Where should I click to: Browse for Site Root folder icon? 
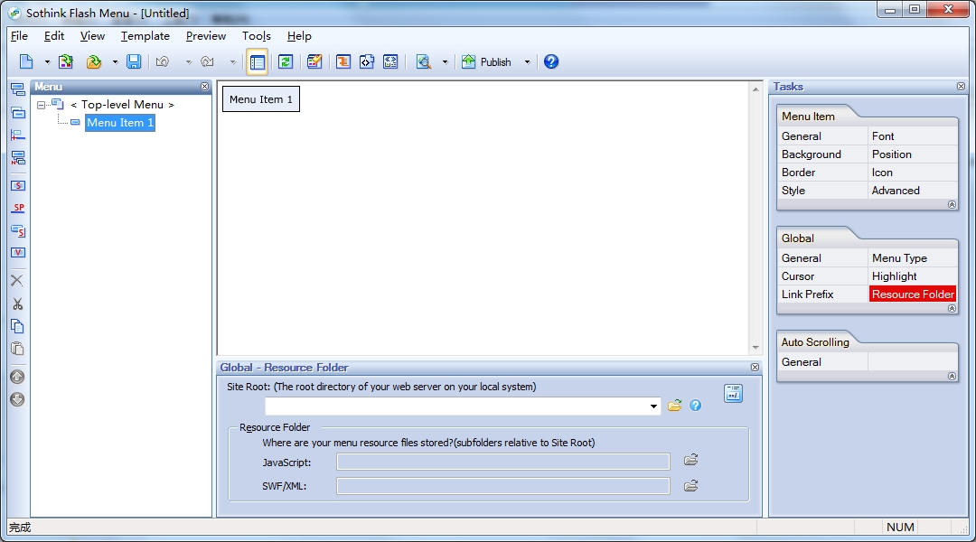[675, 406]
